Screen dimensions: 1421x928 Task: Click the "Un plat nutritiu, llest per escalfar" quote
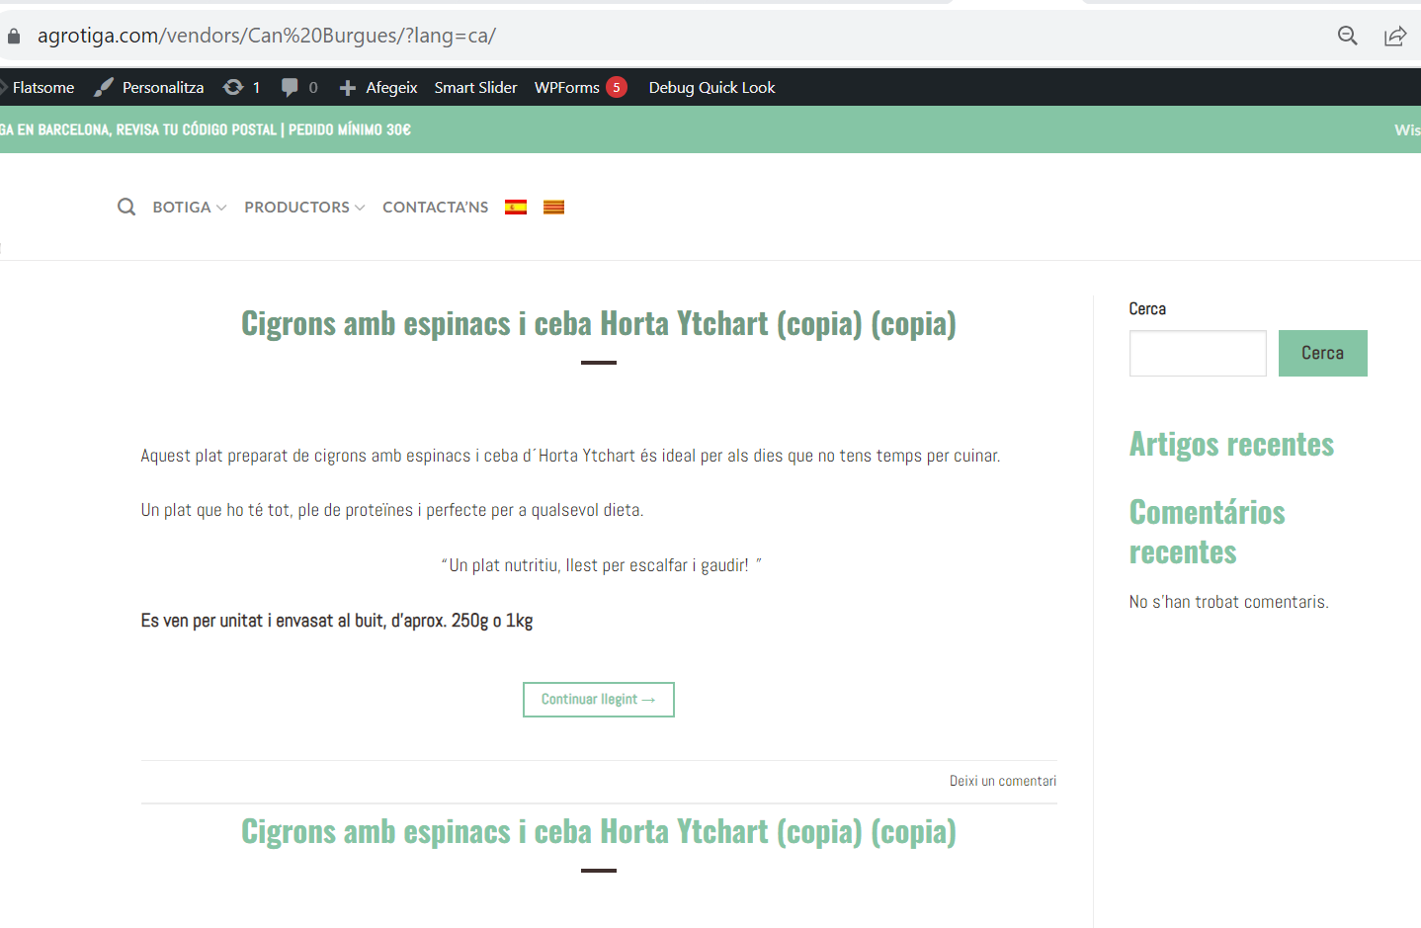[601, 565]
